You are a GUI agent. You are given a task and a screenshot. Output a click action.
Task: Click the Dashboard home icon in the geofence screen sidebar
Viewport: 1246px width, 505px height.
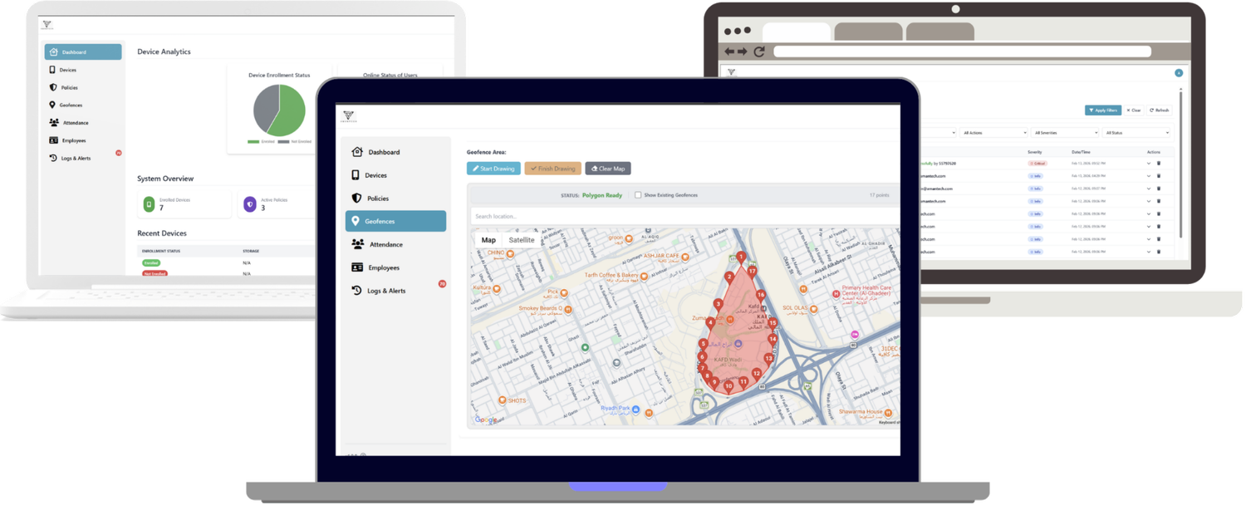click(x=357, y=152)
